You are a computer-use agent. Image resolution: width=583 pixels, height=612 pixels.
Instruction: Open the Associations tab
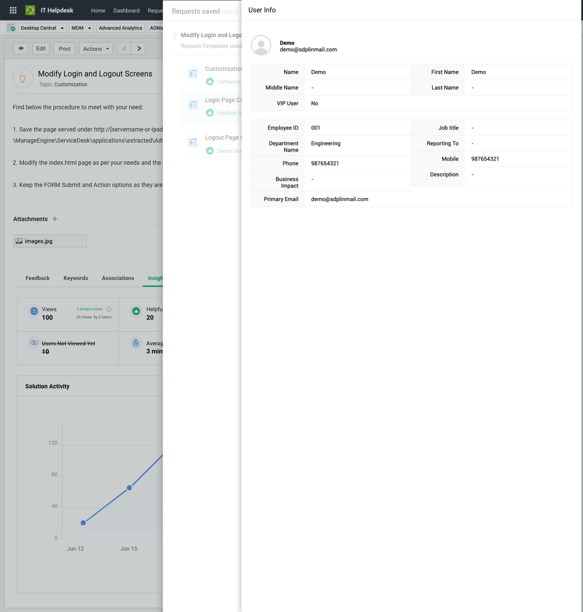[x=118, y=278]
